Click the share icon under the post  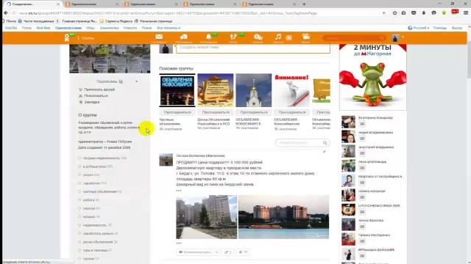(227, 252)
